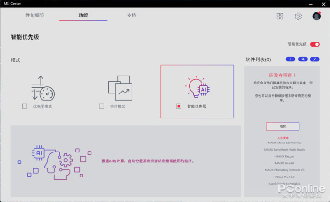330x202 pixels.
Task: Open settings via the gear icon
Action: 298,16
